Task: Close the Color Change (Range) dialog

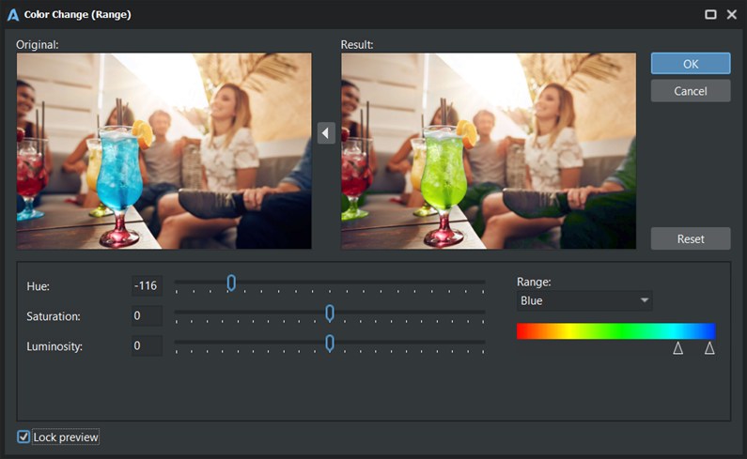Action: tap(732, 14)
